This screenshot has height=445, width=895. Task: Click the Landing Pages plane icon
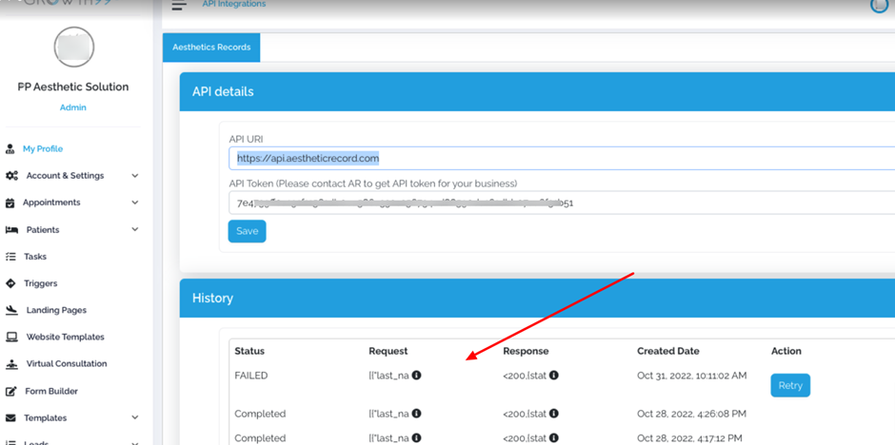click(11, 310)
